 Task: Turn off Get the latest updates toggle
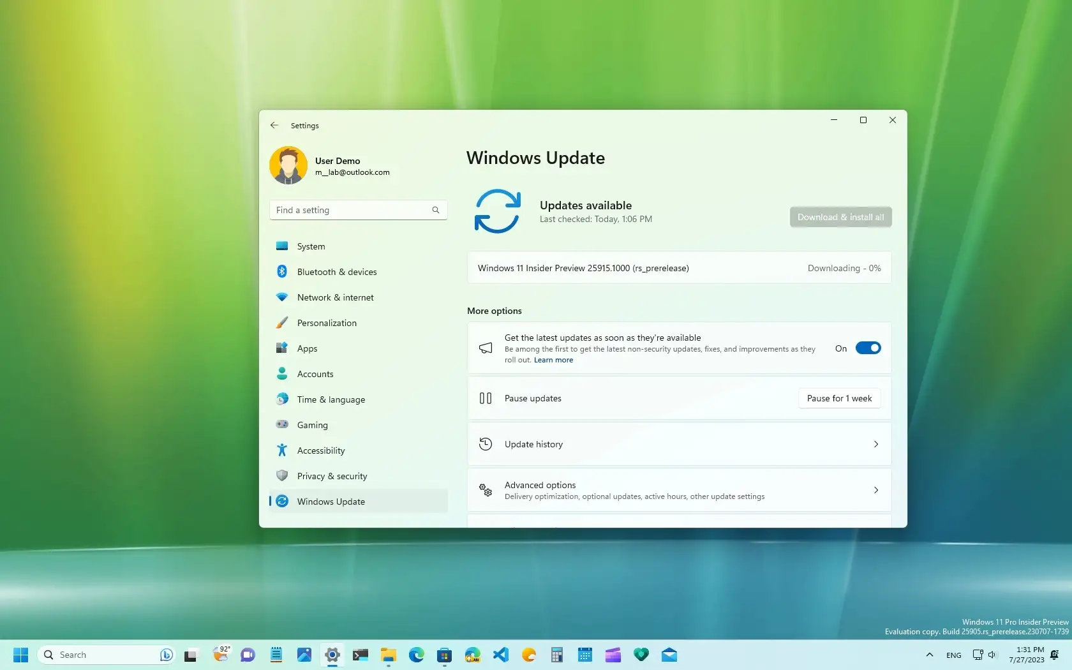coord(868,348)
